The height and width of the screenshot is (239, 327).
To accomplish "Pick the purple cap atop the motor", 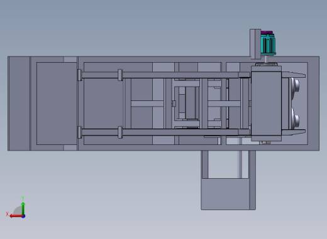I will pos(267,33).
